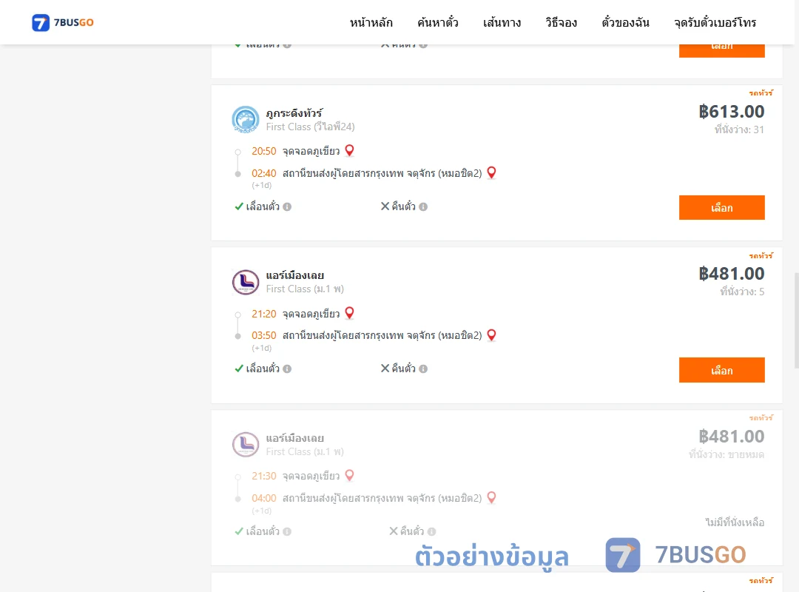This screenshot has width=799, height=592.
Task: Click the ภูกระดึงทัวร์ operator logo
Action: point(246,120)
